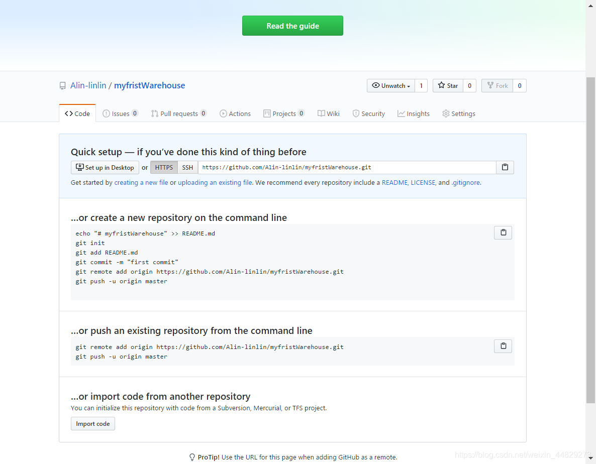Image resolution: width=596 pixels, height=464 pixels.
Task: Click the repository clone URL field
Action: (x=347, y=167)
